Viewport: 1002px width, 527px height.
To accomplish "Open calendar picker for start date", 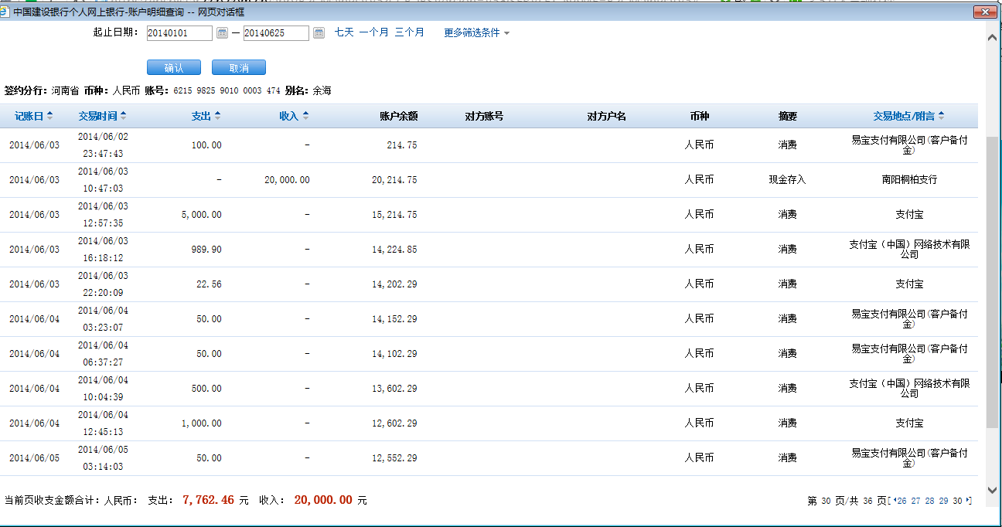I will 222,33.
